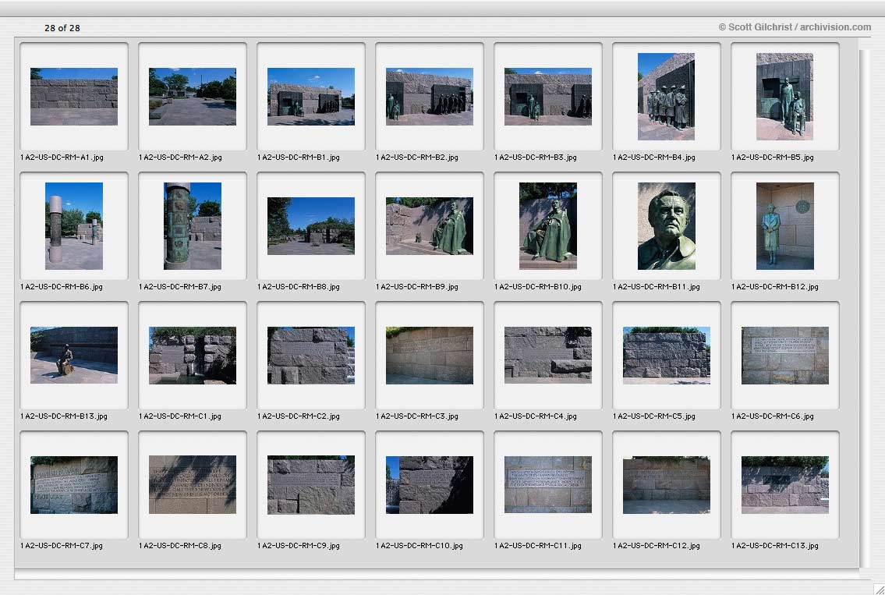Select the column photo thumbnail 1A2-US-DC-RM-B6.jpg
Image resolution: width=885 pixels, height=595 pixels.
click(74, 226)
